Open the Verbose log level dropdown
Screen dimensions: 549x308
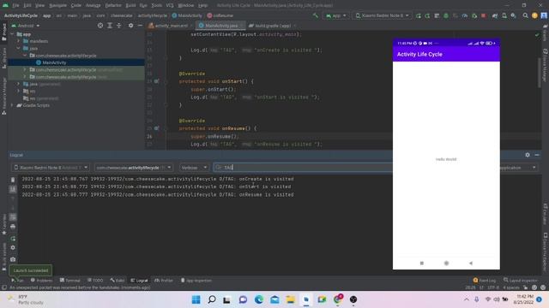(194, 168)
